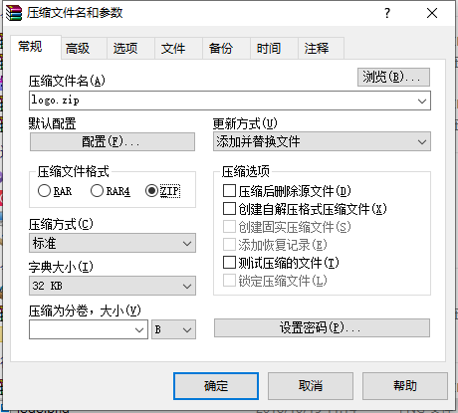Click the WinRAR books icon in title bar
Screen dimensions: 458x413
coord(14,13)
